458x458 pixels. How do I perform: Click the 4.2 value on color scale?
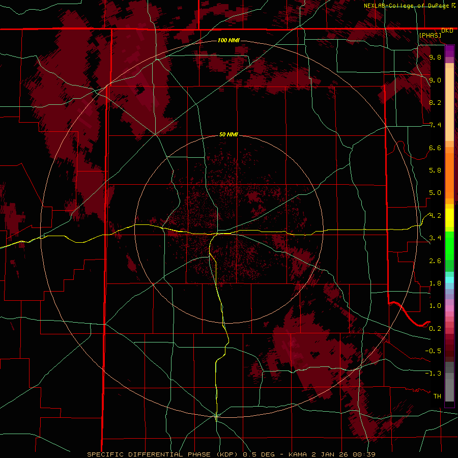pyautogui.click(x=435, y=216)
